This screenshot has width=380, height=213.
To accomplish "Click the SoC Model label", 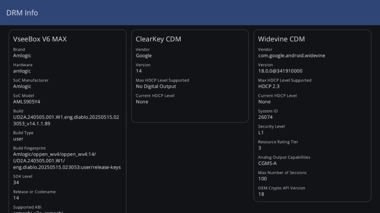I will coord(23,96).
